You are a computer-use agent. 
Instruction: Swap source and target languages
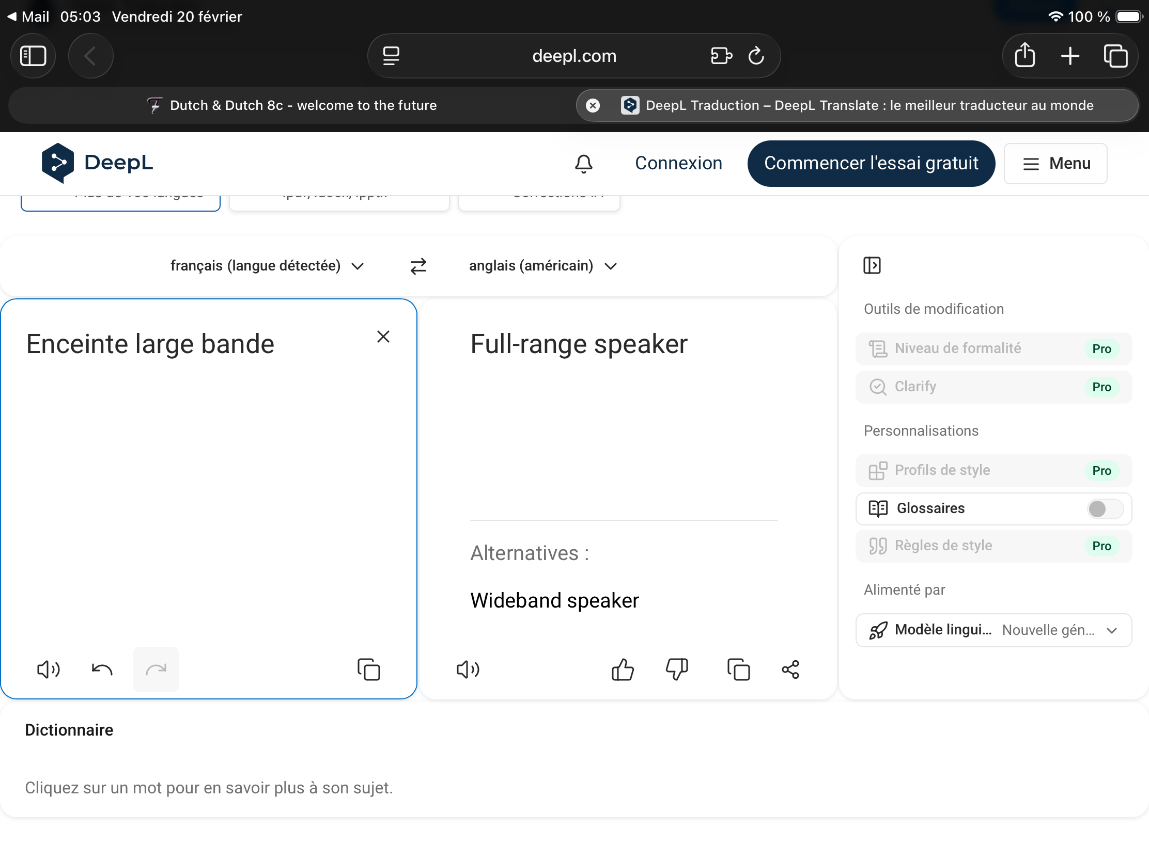click(418, 266)
